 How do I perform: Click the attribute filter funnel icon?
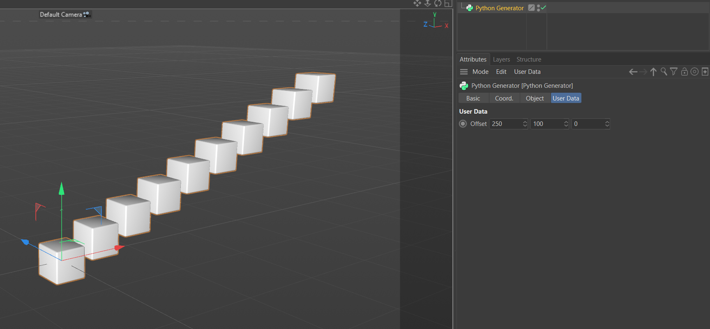point(674,72)
